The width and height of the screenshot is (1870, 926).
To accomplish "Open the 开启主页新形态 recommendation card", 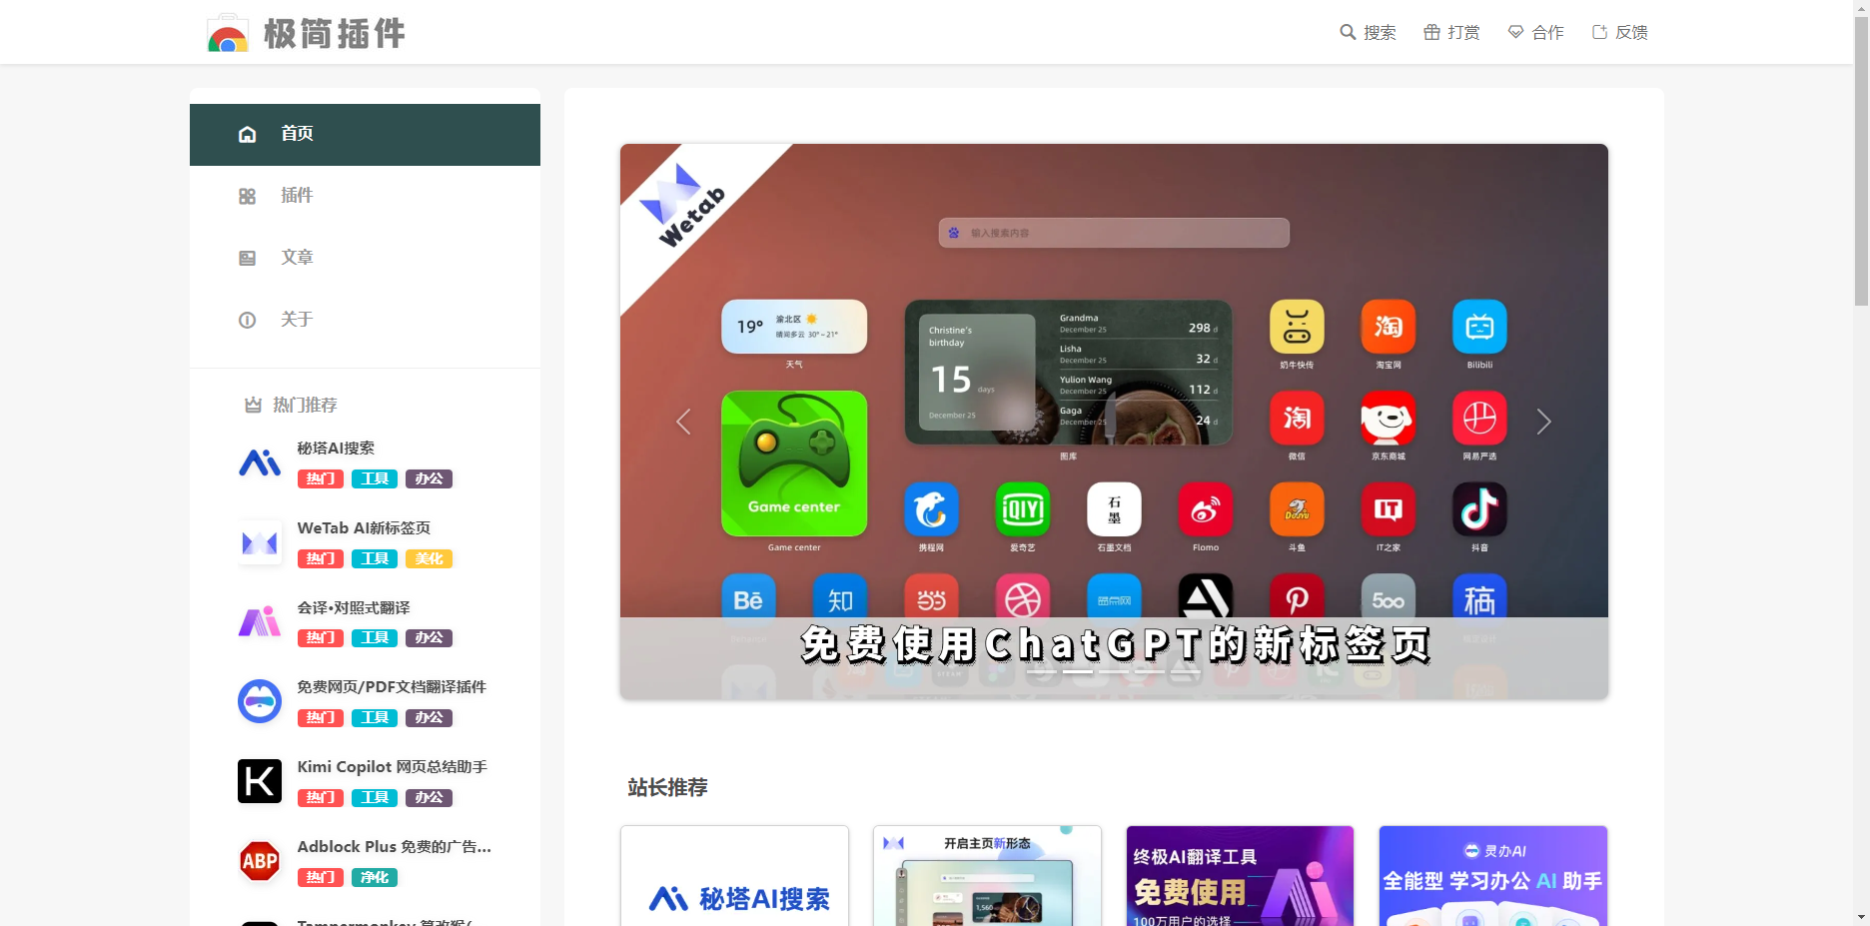I will [988, 876].
